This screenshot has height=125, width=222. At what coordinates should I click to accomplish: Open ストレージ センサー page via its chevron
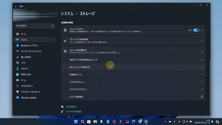(x=202, y=30)
